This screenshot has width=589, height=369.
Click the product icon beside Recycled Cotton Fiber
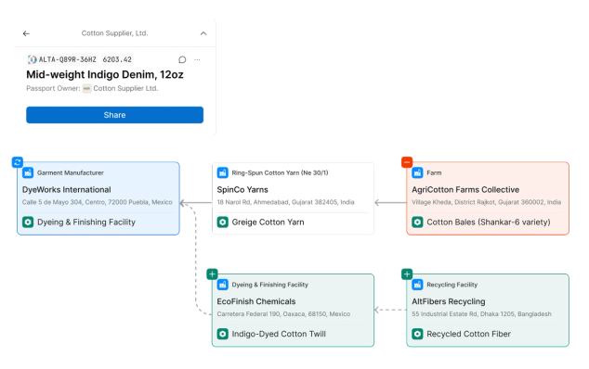pos(417,334)
